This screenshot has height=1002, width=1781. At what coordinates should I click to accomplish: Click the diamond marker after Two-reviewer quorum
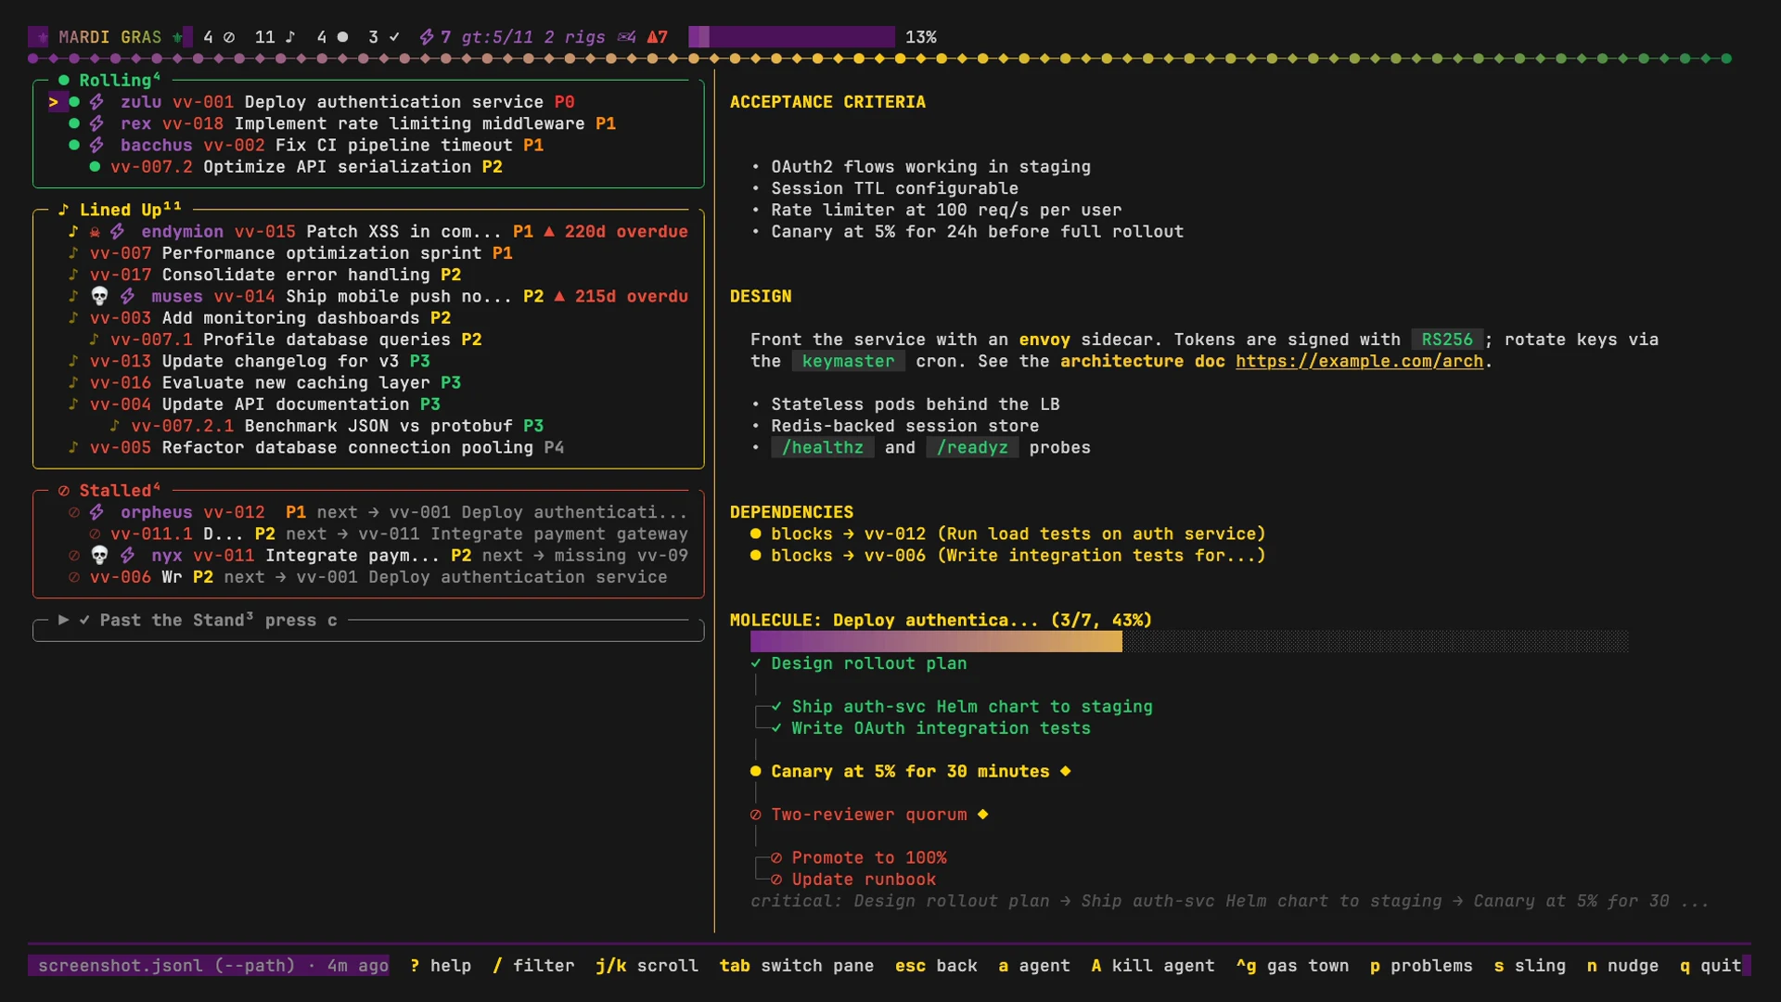982,815
